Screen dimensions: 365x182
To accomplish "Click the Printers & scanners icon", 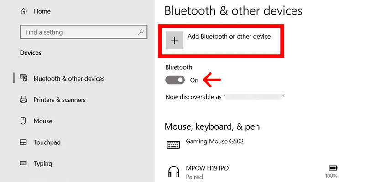I will [24, 100].
